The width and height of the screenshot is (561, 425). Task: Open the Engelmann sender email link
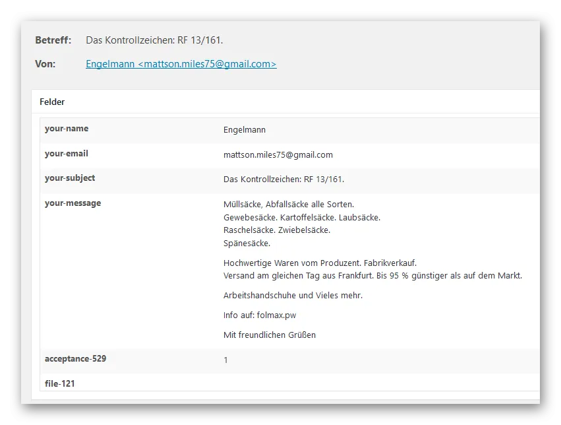point(181,64)
